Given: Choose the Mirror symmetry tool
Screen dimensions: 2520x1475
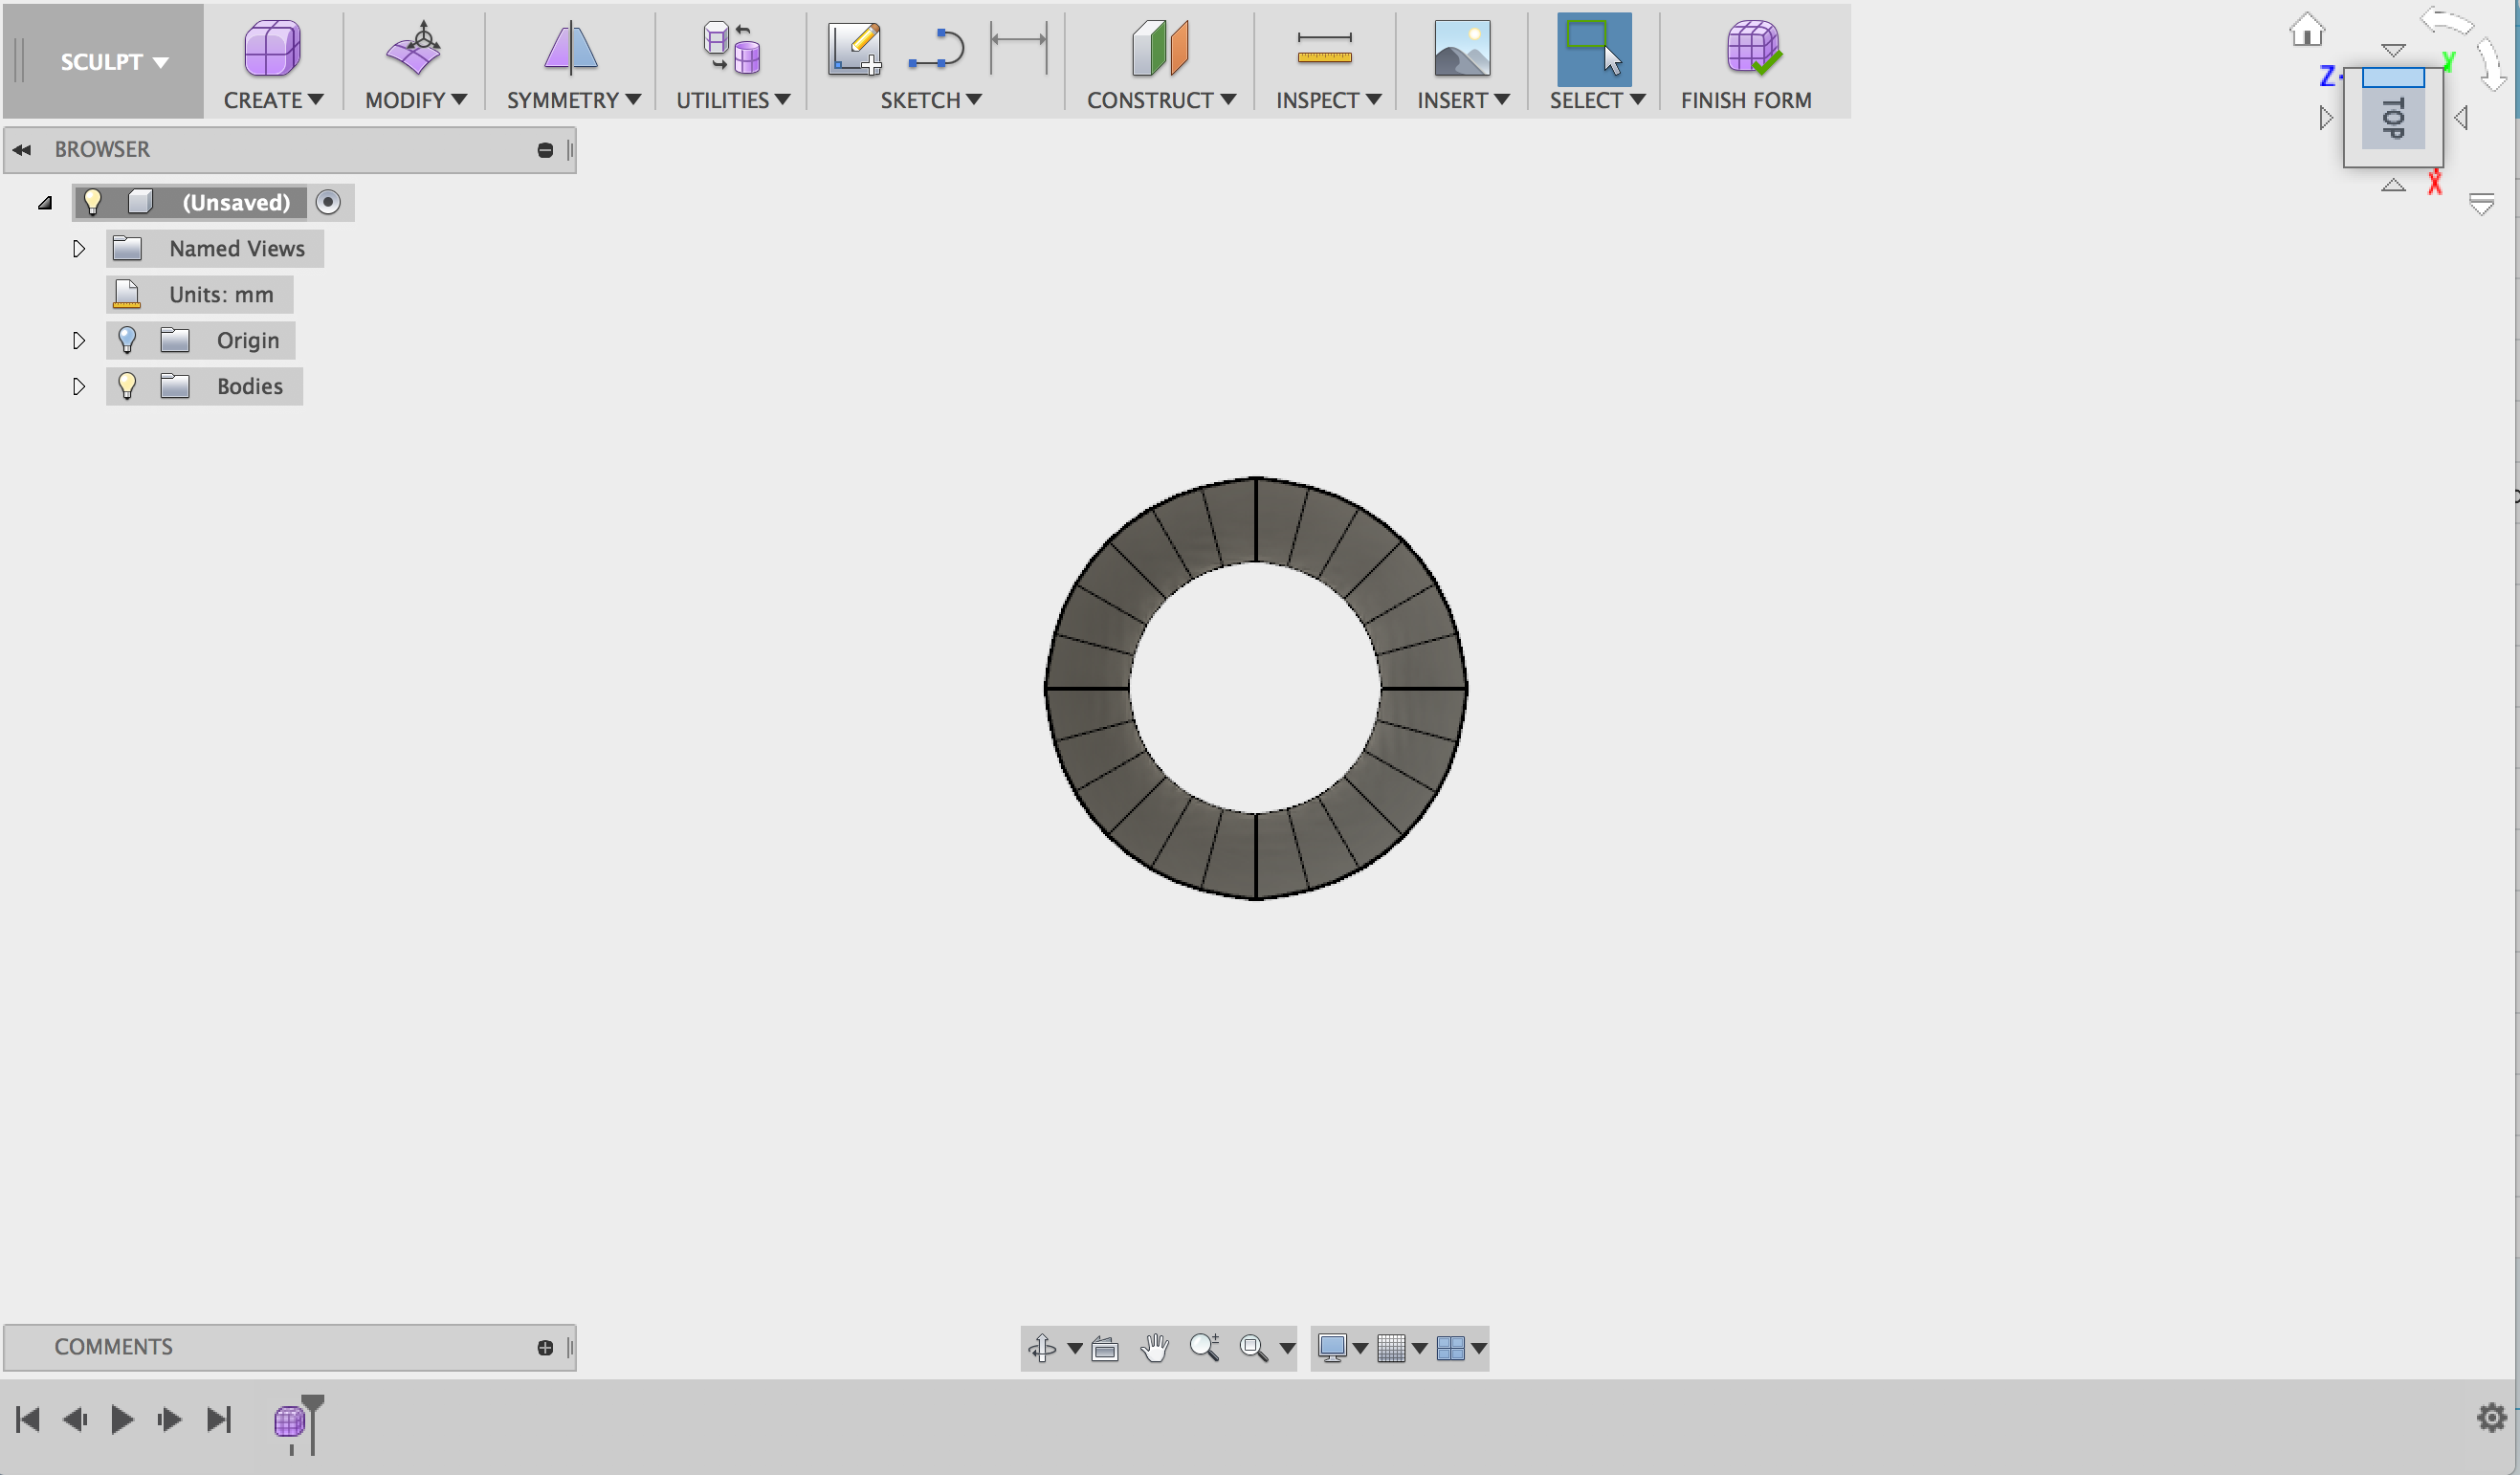Looking at the screenshot, I should click(571, 48).
